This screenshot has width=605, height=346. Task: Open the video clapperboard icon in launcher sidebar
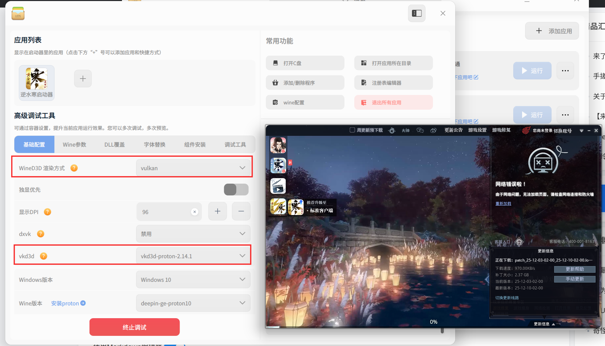click(x=278, y=186)
